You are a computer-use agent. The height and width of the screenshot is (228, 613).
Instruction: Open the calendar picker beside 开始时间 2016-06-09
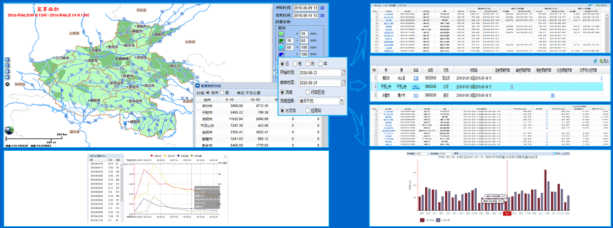click(323, 7)
